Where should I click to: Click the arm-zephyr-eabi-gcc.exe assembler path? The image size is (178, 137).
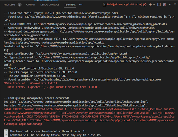tap(97, 80)
